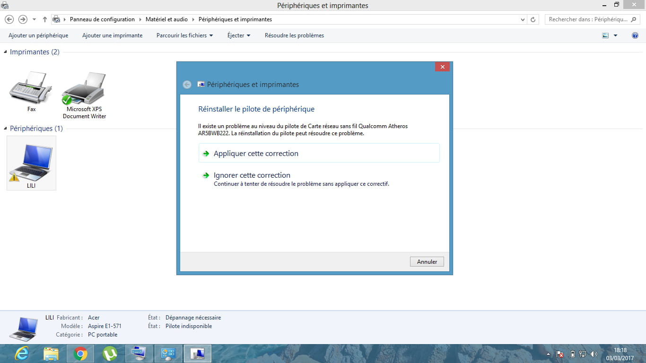Expand arrow after Panneau de configuration breadcrumb
Screen dimensions: 646x363
tap(140, 20)
